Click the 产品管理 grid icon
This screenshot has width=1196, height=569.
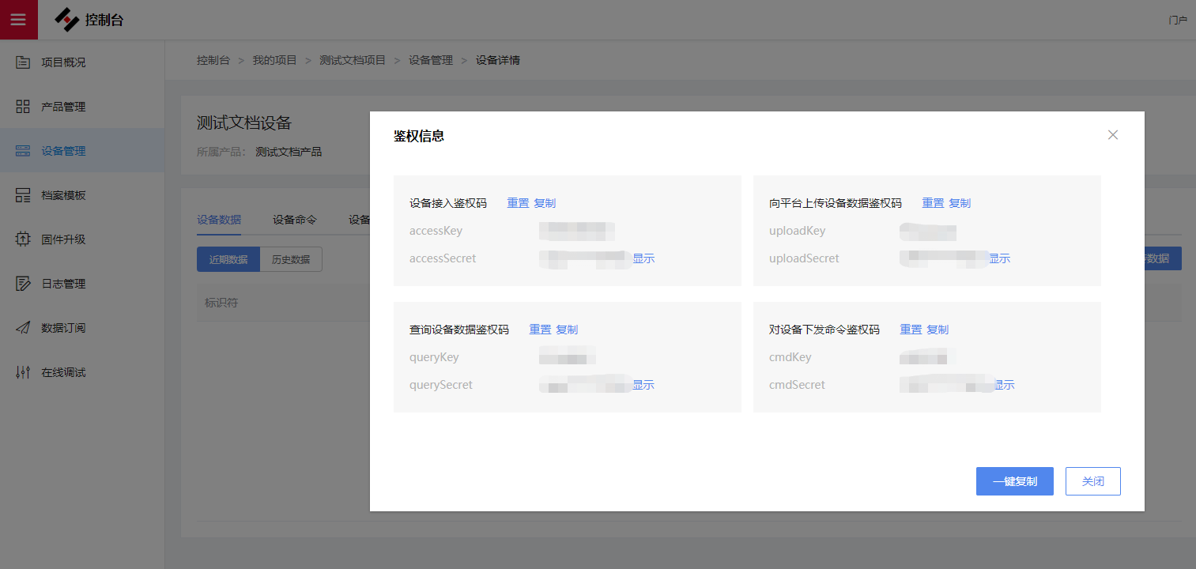point(23,107)
